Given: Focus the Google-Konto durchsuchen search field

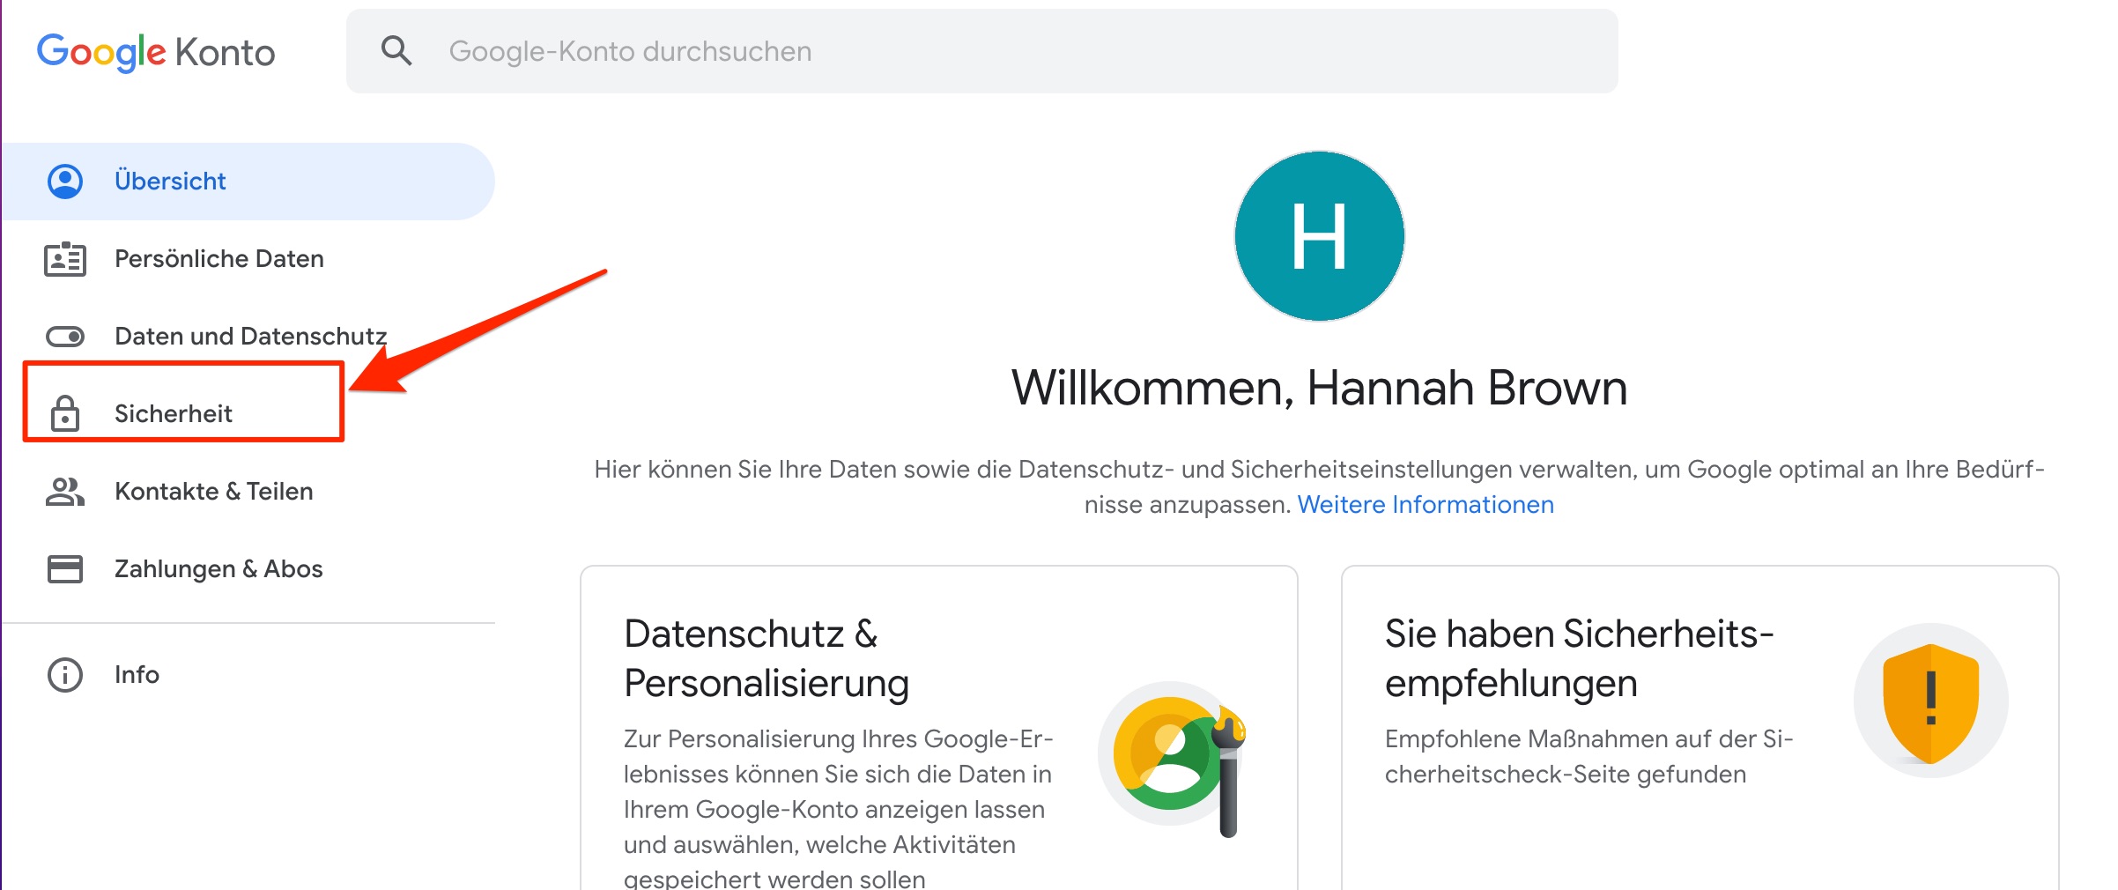Looking at the screenshot, I should [x=981, y=51].
